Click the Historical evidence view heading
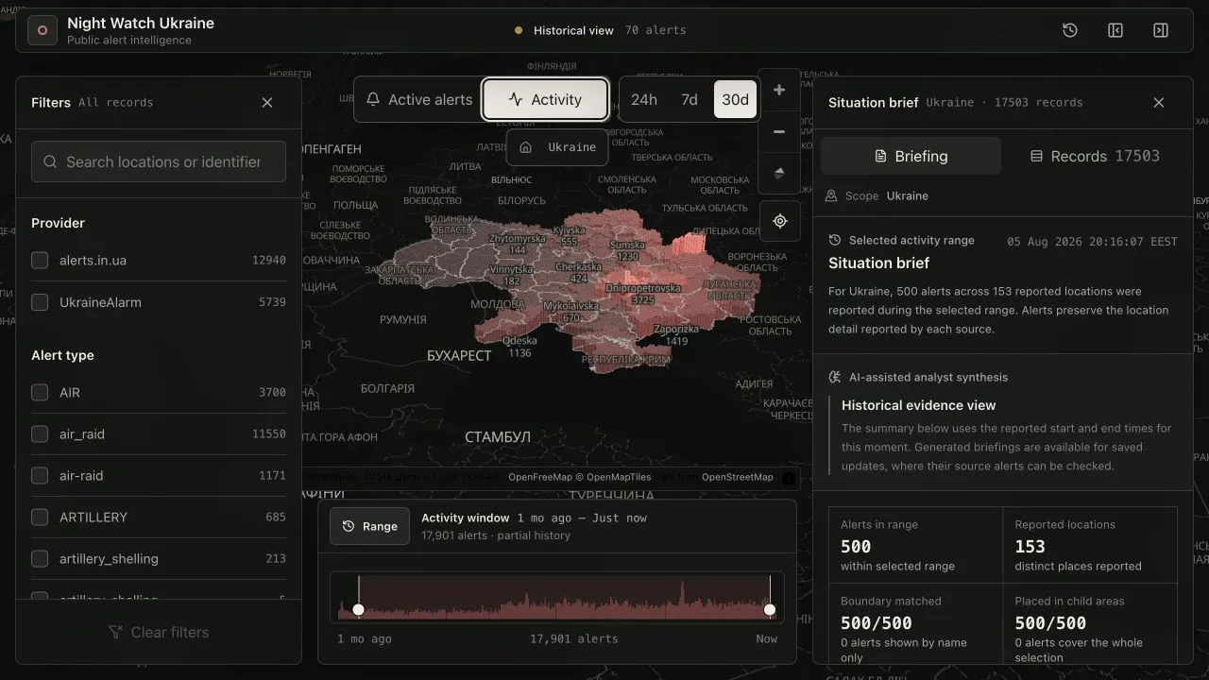 pyautogui.click(x=918, y=405)
